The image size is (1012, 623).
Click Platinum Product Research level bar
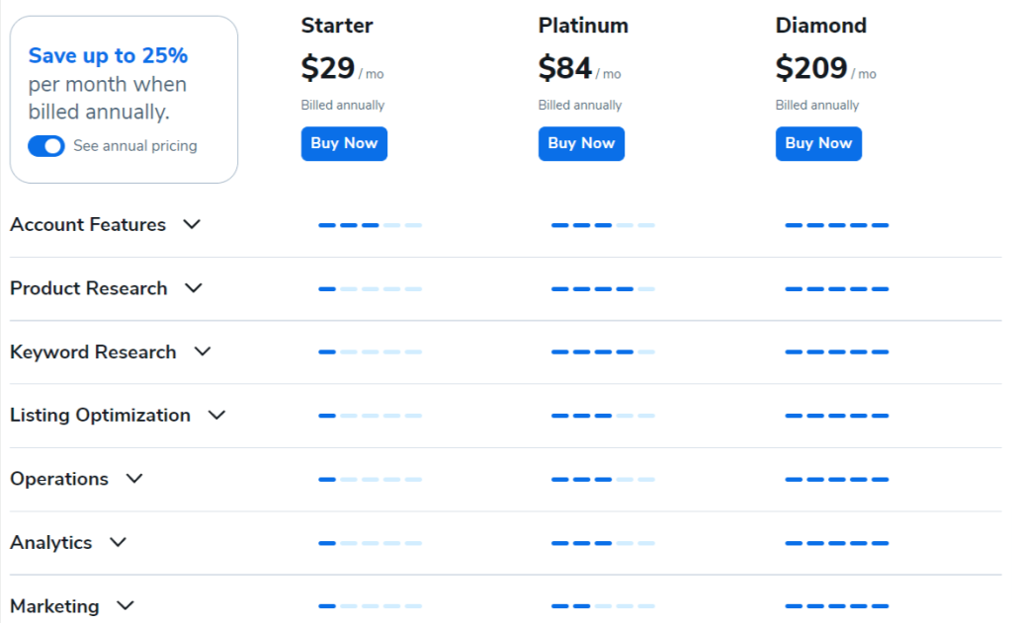tap(603, 289)
